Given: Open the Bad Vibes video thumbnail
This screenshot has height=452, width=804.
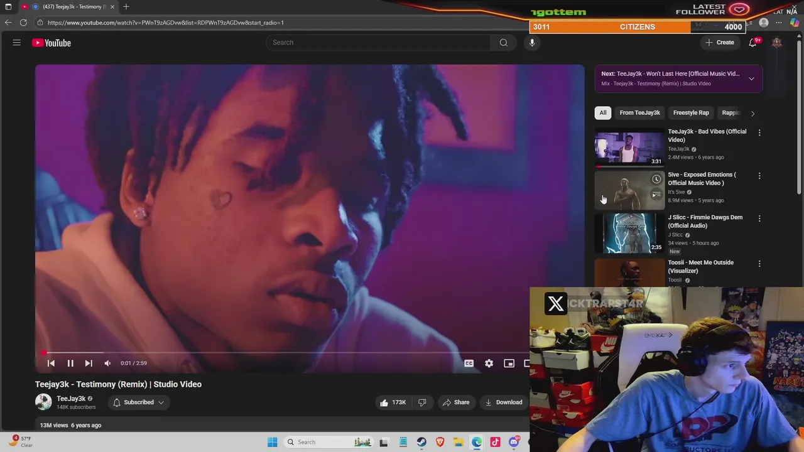Looking at the screenshot, I should pyautogui.click(x=629, y=147).
